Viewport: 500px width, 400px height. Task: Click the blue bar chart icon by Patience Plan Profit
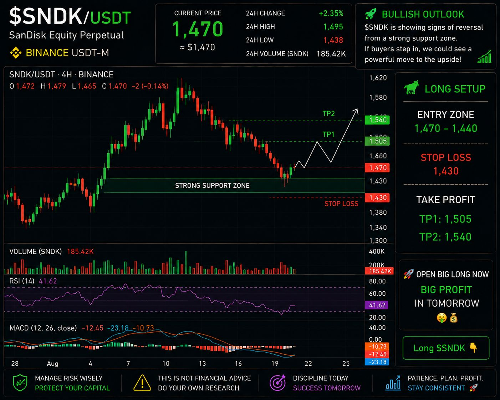393,383
